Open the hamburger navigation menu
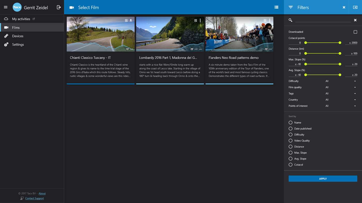 point(6,7)
